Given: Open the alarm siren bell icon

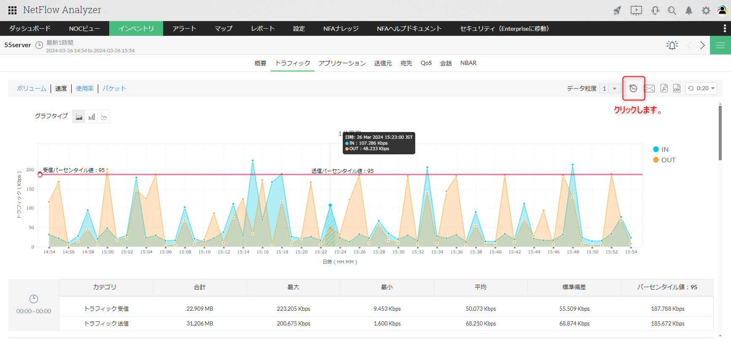Looking at the screenshot, I should click(x=672, y=45).
